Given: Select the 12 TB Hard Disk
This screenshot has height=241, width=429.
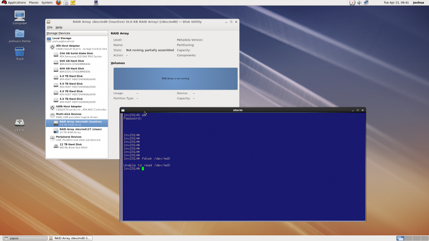Looking at the screenshot, I should click(x=77, y=146).
